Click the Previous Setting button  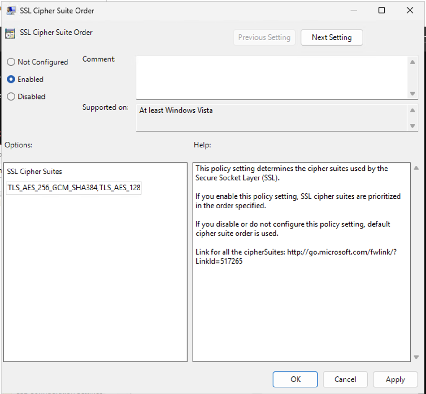coord(264,37)
